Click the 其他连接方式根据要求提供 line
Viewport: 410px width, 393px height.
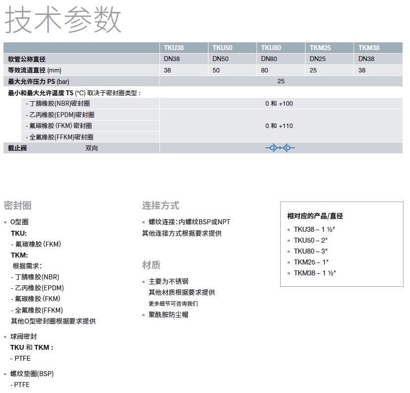pos(182,233)
